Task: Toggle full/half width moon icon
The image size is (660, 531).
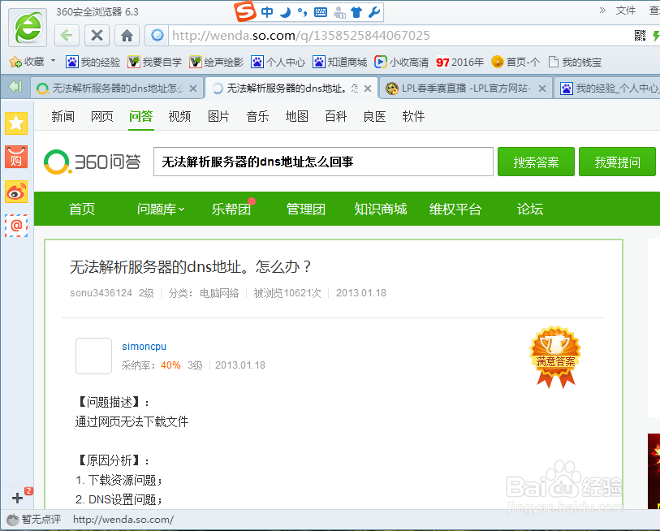Action: click(x=286, y=11)
